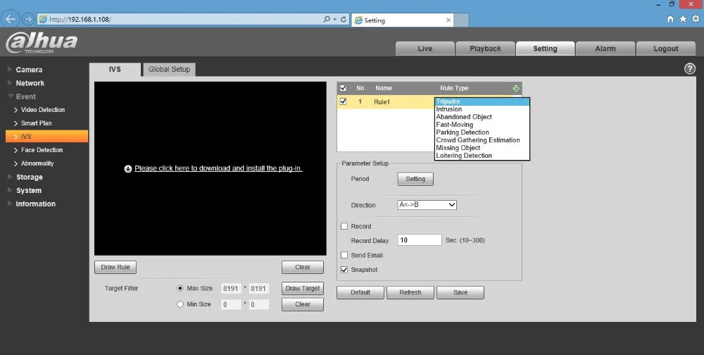Screen dimensions: 704x355
Task: Click the green plus add rule icon
Action: tap(516, 89)
